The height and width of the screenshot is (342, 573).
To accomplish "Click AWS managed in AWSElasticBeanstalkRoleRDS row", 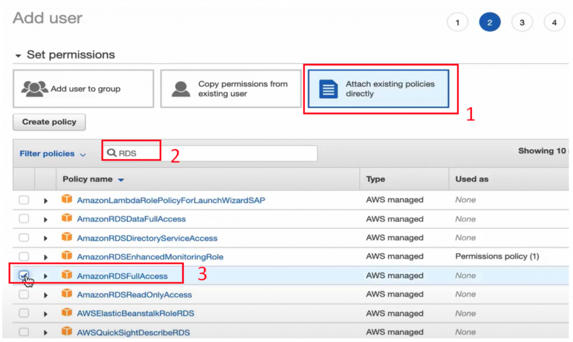I will coord(394,313).
